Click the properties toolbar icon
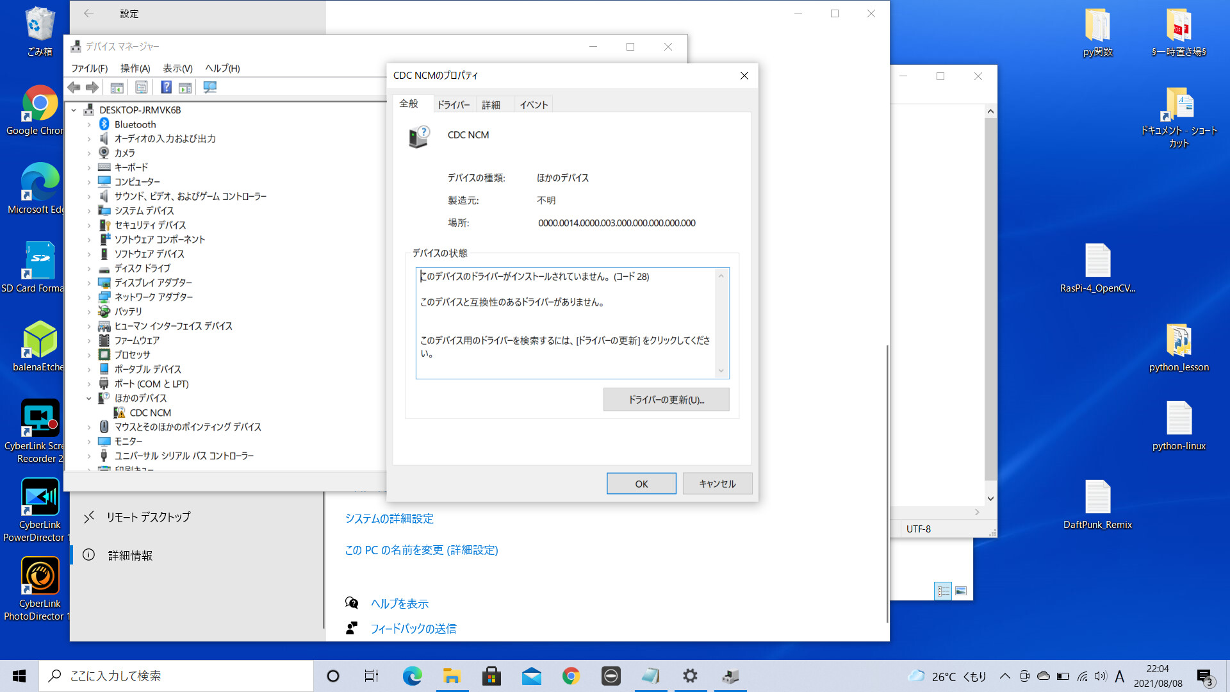 [x=142, y=87]
